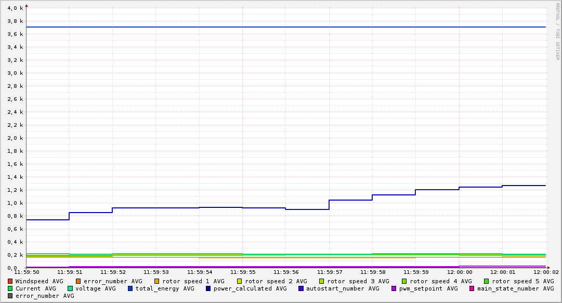562x303 pixels.
Task: Click the 4,0 k y-axis label
Action: [15, 8]
